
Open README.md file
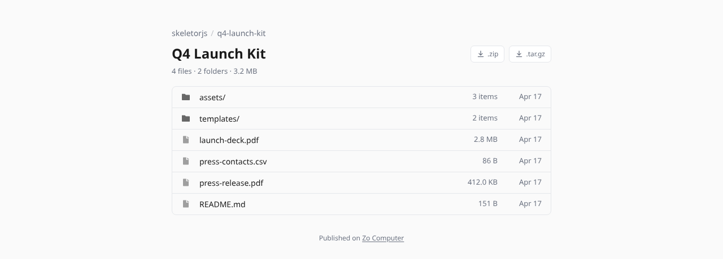pyautogui.click(x=361, y=204)
